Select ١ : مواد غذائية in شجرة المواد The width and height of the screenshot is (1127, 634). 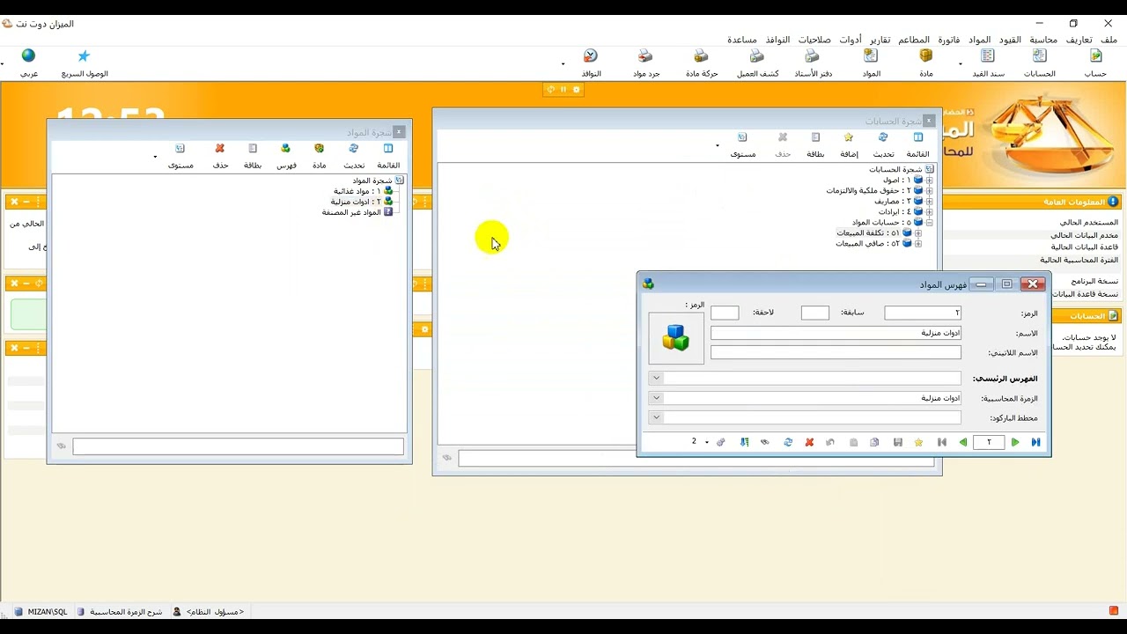pyautogui.click(x=357, y=191)
